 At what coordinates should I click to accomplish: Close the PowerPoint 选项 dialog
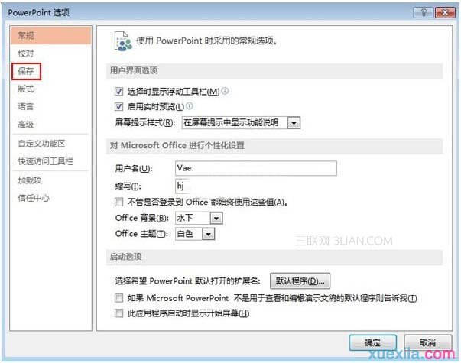pos(445,12)
